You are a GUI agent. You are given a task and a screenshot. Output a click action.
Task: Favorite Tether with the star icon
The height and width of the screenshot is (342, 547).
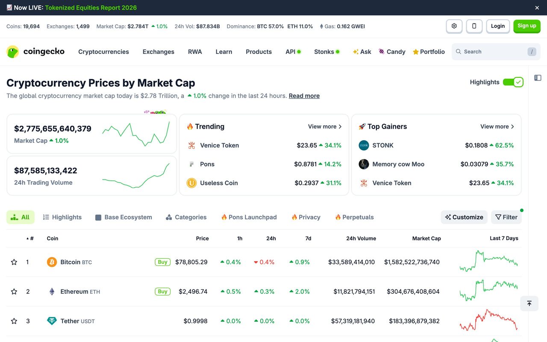click(14, 321)
